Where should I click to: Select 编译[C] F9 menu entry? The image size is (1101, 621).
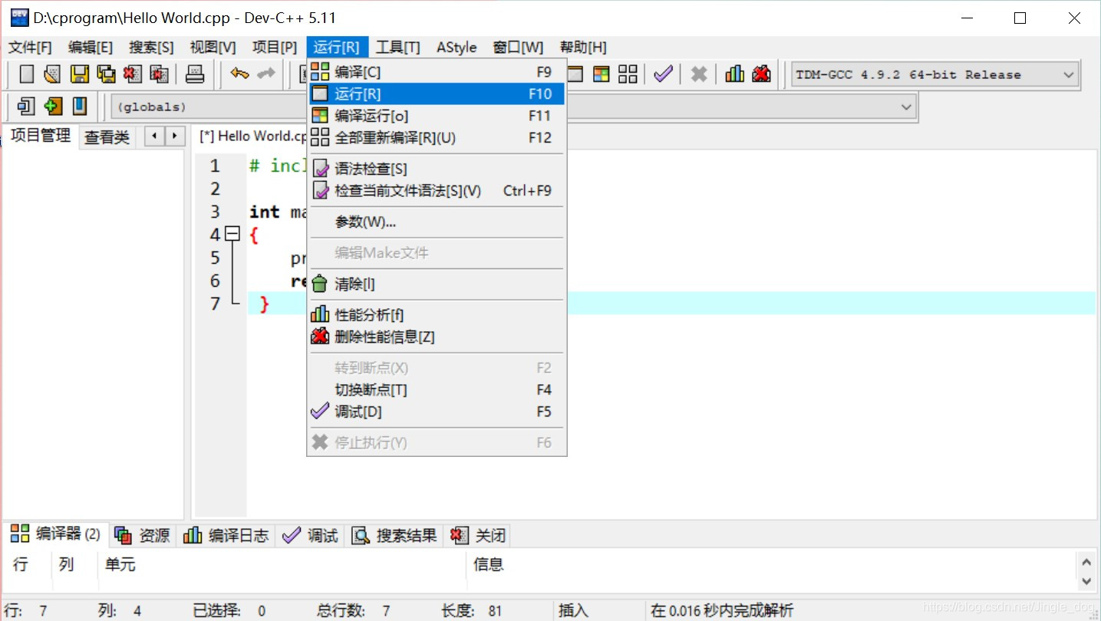pos(437,72)
